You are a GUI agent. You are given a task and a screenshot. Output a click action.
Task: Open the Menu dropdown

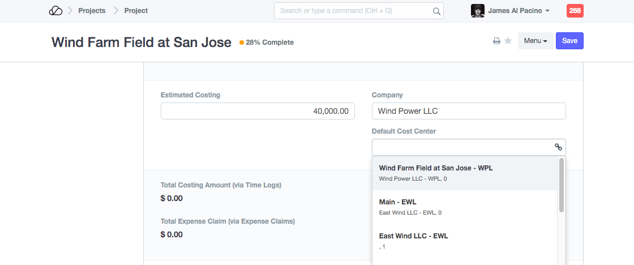(x=535, y=41)
